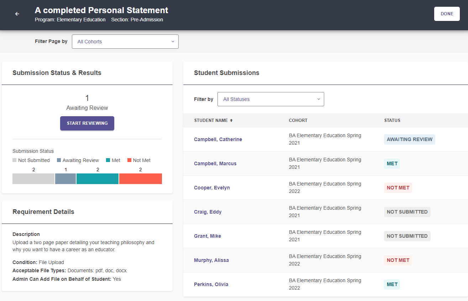Image resolution: width=468 pixels, height=301 pixels.
Task: Click the STATUS column header
Action: pos(392,120)
